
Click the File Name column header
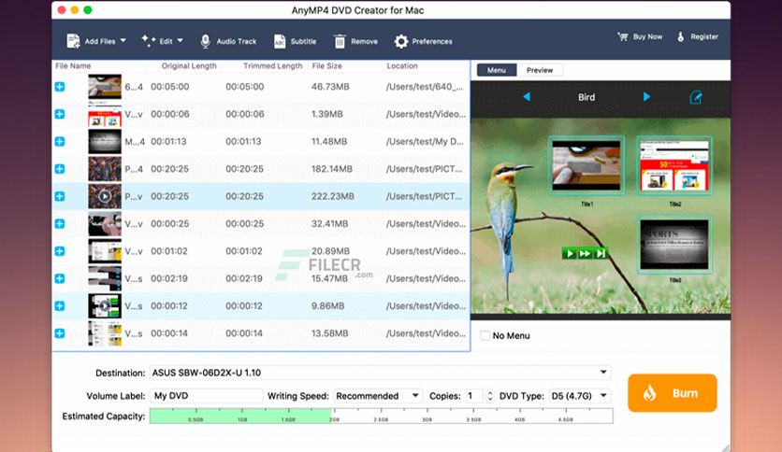73,65
